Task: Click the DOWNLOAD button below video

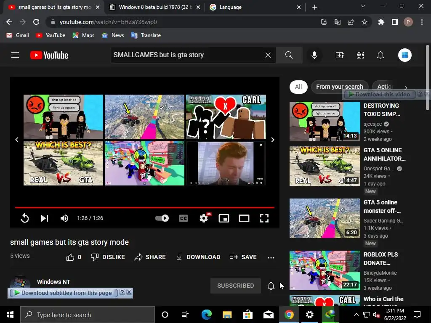Action: click(198, 257)
